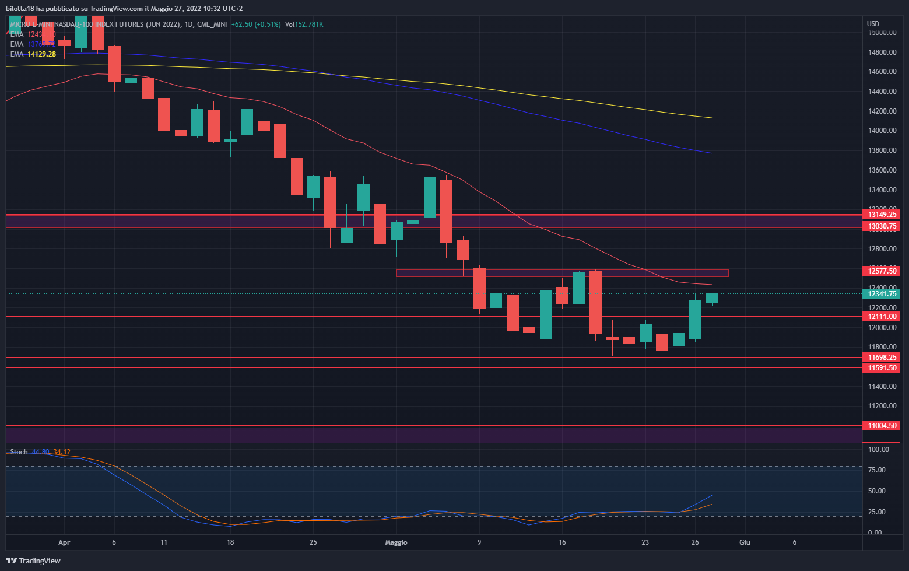The height and width of the screenshot is (571, 909).
Task: Select the Stoch 44.80 34.12 indicator label
Action: click(40, 452)
